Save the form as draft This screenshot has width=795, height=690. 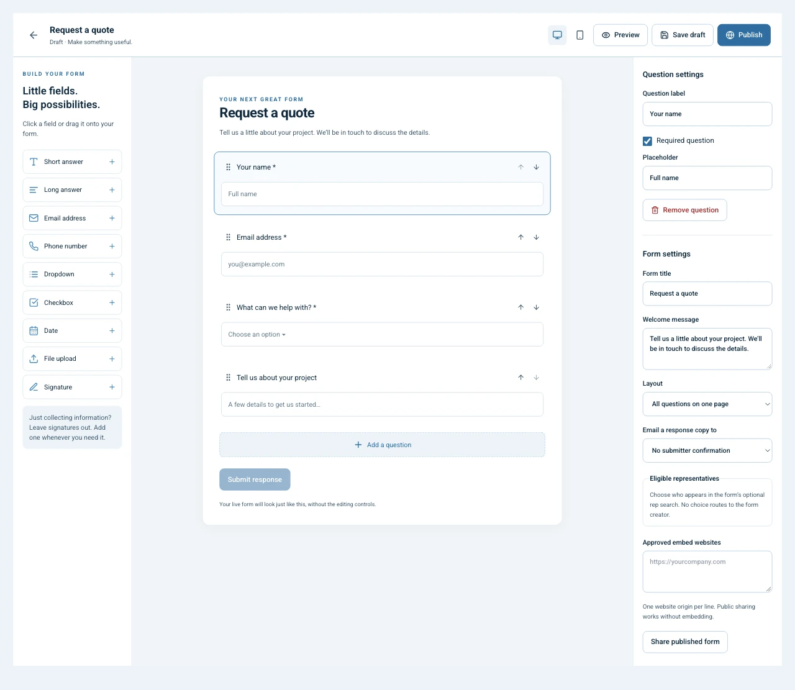[x=683, y=35]
